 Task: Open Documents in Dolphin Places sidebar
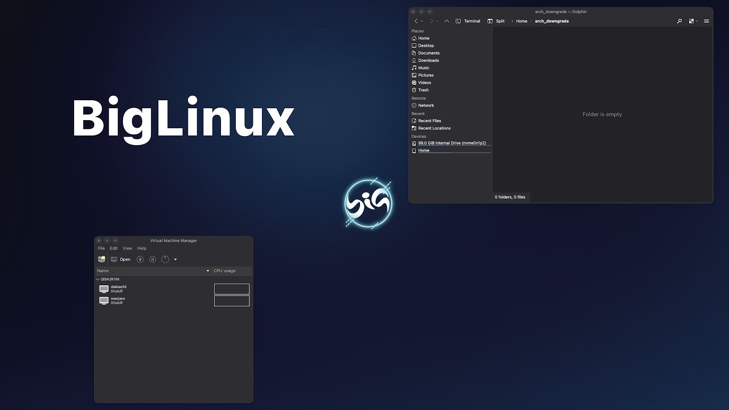450,53
